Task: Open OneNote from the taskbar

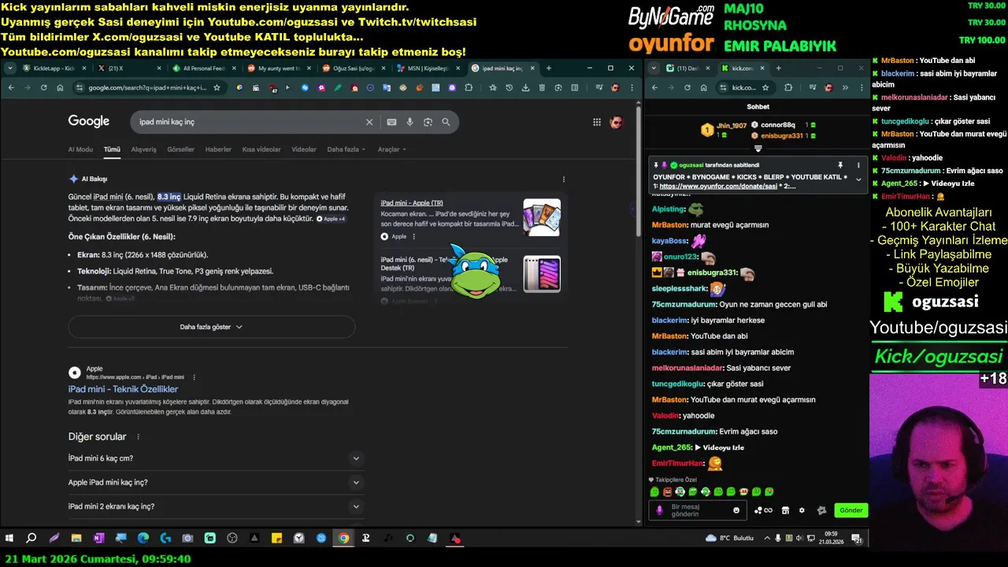Action: click(x=98, y=539)
